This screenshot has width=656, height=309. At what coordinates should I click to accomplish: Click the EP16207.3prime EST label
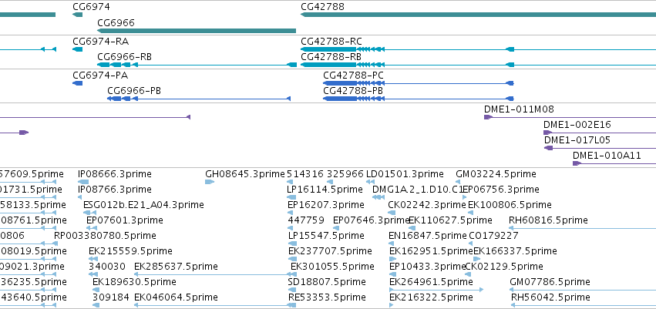326,205
